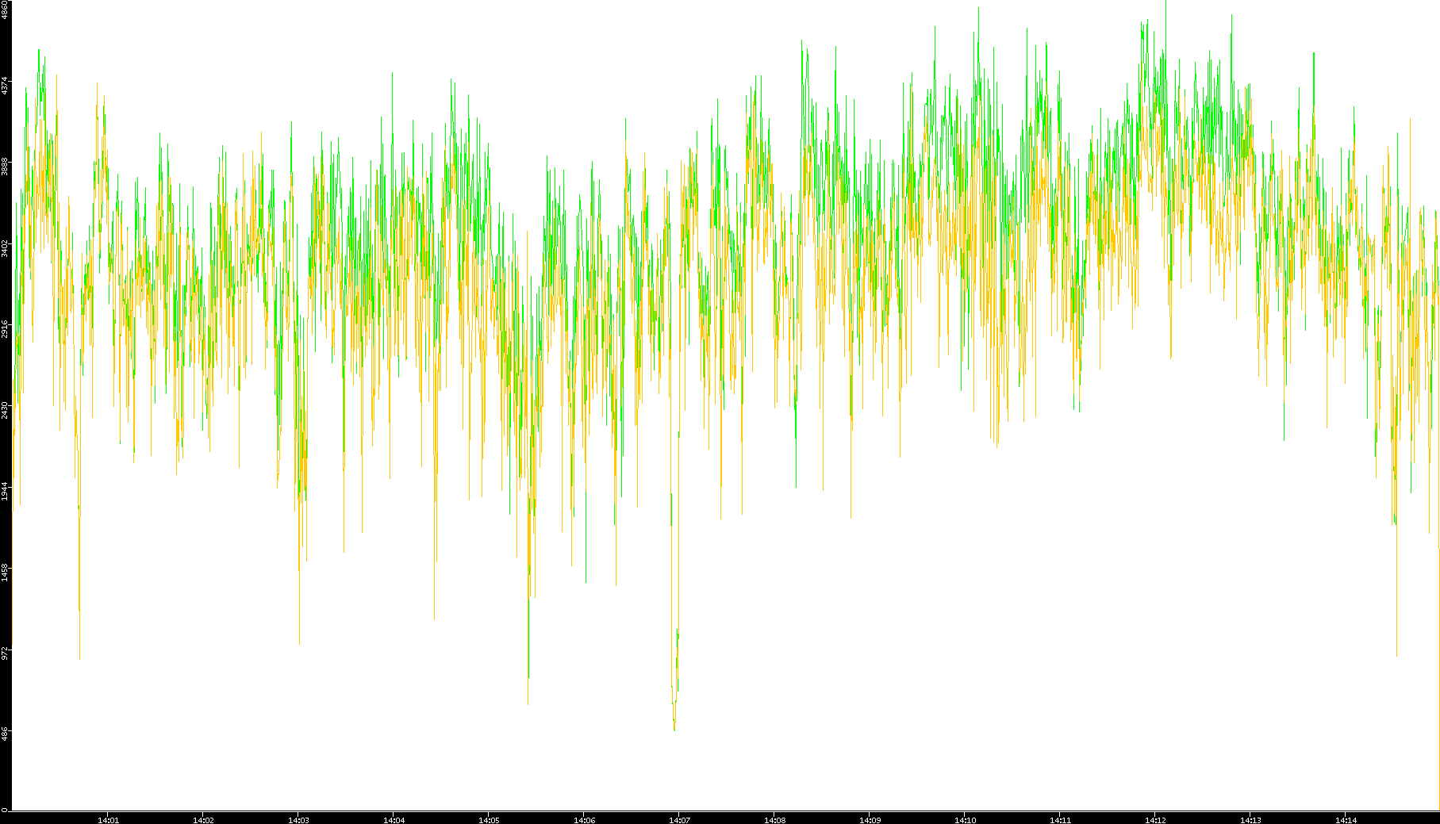Select the 14:08 time axis label
This screenshot has width=1440, height=824.
click(x=774, y=820)
